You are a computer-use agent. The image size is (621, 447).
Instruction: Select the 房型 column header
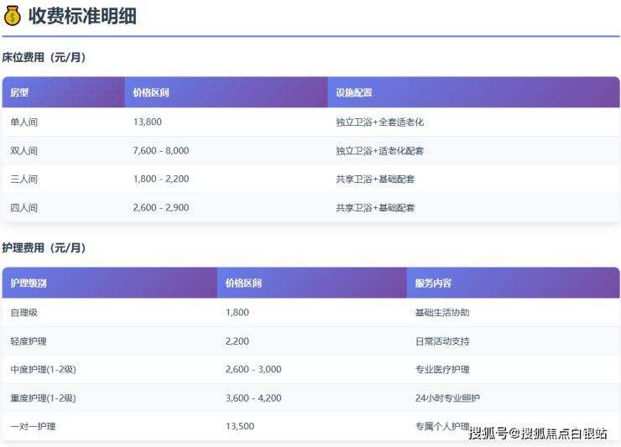point(19,92)
